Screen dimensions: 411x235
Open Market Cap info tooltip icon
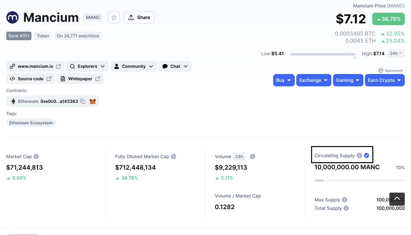point(36,156)
